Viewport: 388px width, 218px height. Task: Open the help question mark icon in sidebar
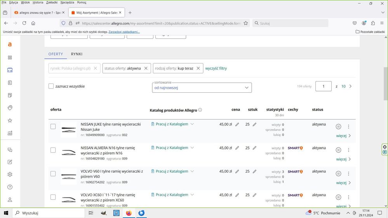click(10, 187)
